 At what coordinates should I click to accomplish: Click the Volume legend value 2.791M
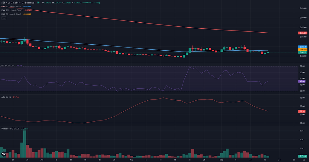pos(25,129)
